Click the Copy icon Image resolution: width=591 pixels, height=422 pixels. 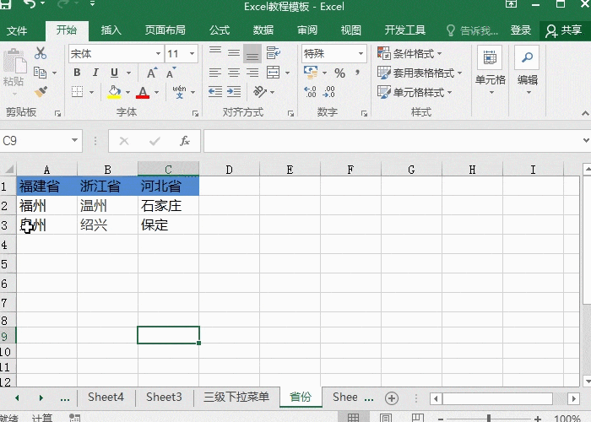pyautogui.click(x=40, y=72)
